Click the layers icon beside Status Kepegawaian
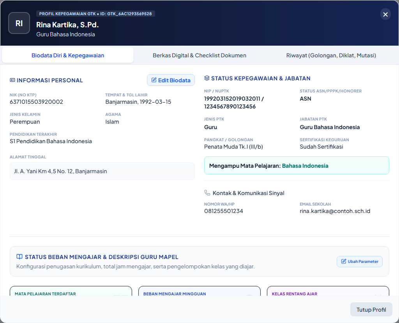399x323 pixels. pos(207,78)
